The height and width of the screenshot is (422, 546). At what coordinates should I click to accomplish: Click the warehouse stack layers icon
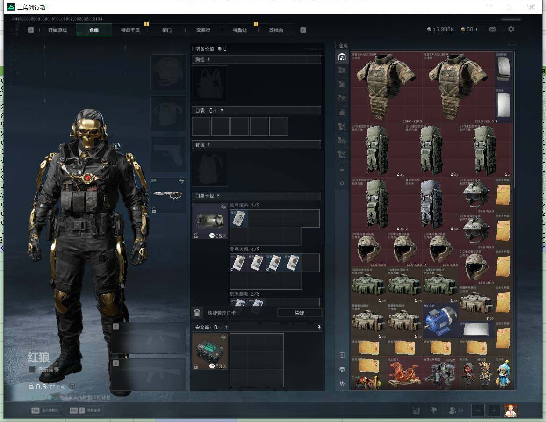click(x=342, y=369)
